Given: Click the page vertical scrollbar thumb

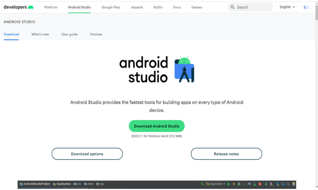Looking at the screenshot, I should (x=316, y=13).
